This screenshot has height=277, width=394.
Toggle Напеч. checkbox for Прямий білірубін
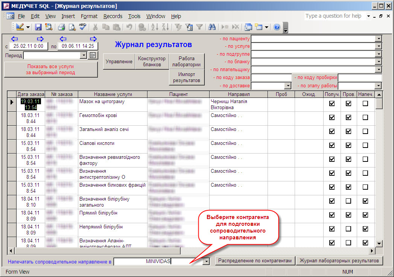click(365, 215)
